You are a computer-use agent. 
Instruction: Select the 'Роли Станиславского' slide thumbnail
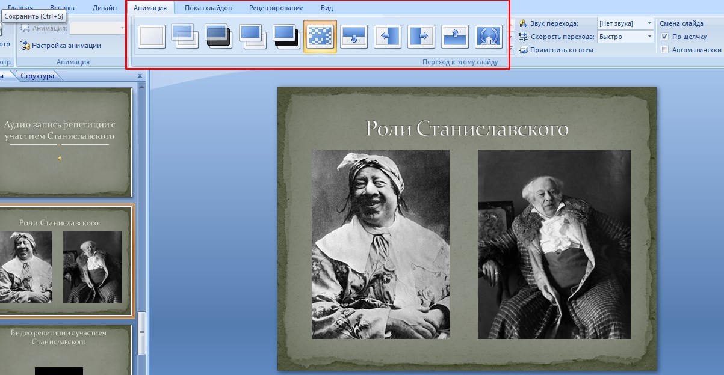pyautogui.click(x=65, y=260)
